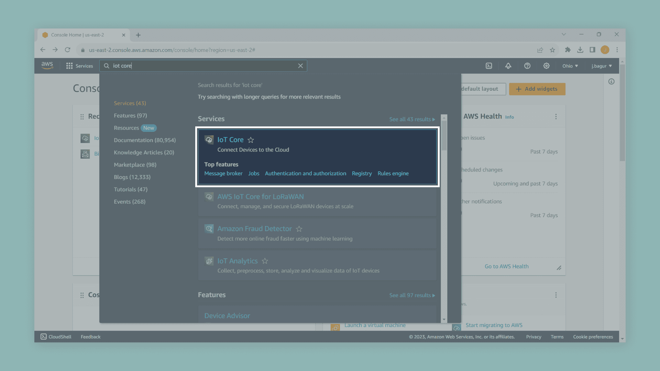The image size is (660, 371).
Task: Reload the page with browser refresh
Action: tap(68, 50)
